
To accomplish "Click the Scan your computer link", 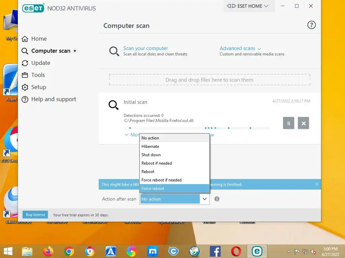I will point(146,48).
